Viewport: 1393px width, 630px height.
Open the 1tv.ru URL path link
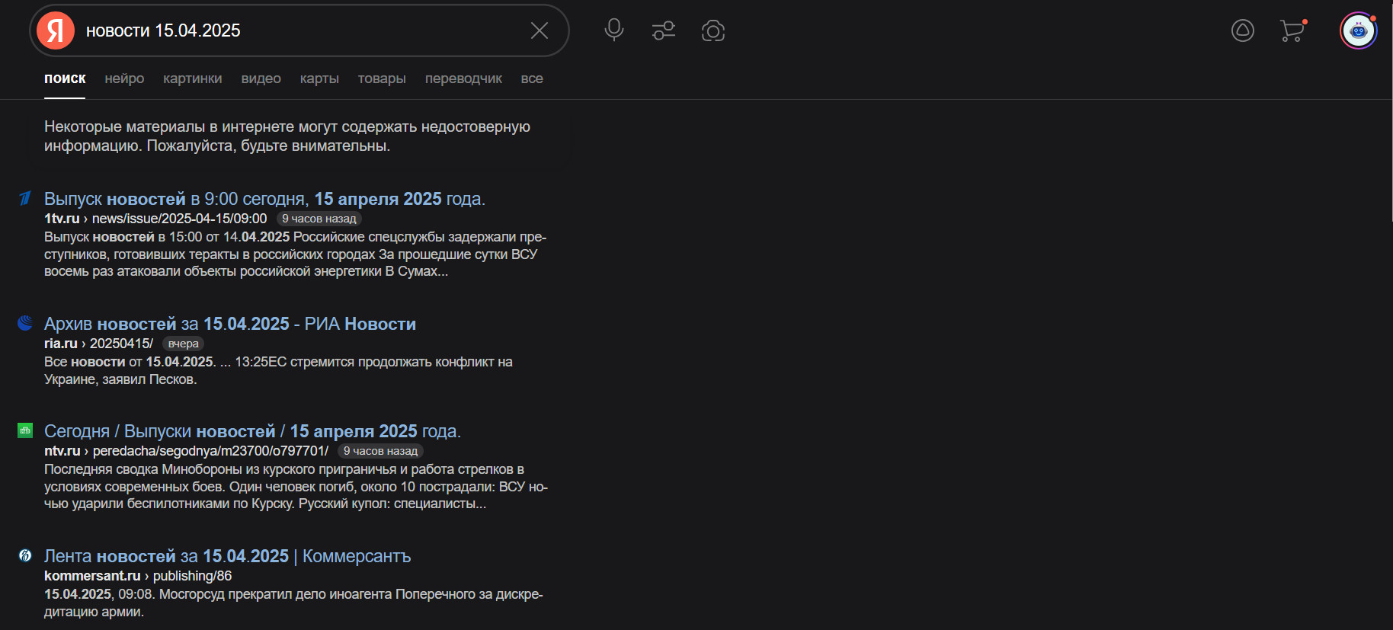[x=155, y=219]
